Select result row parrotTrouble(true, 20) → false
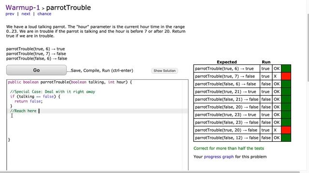309x173 pixels. click(x=242, y=130)
